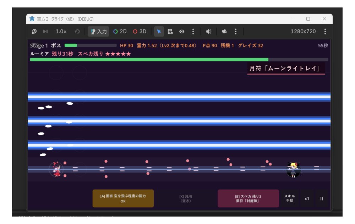The width and height of the screenshot is (355, 224).
Task: Click the HP 30 status text
Action: [127, 45]
